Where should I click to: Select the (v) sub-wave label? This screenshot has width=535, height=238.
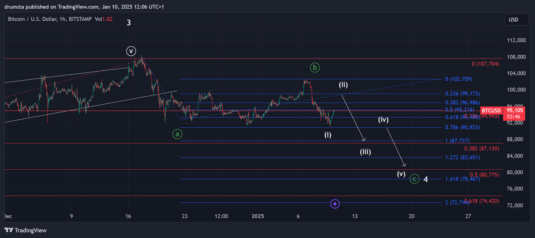(401, 174)
